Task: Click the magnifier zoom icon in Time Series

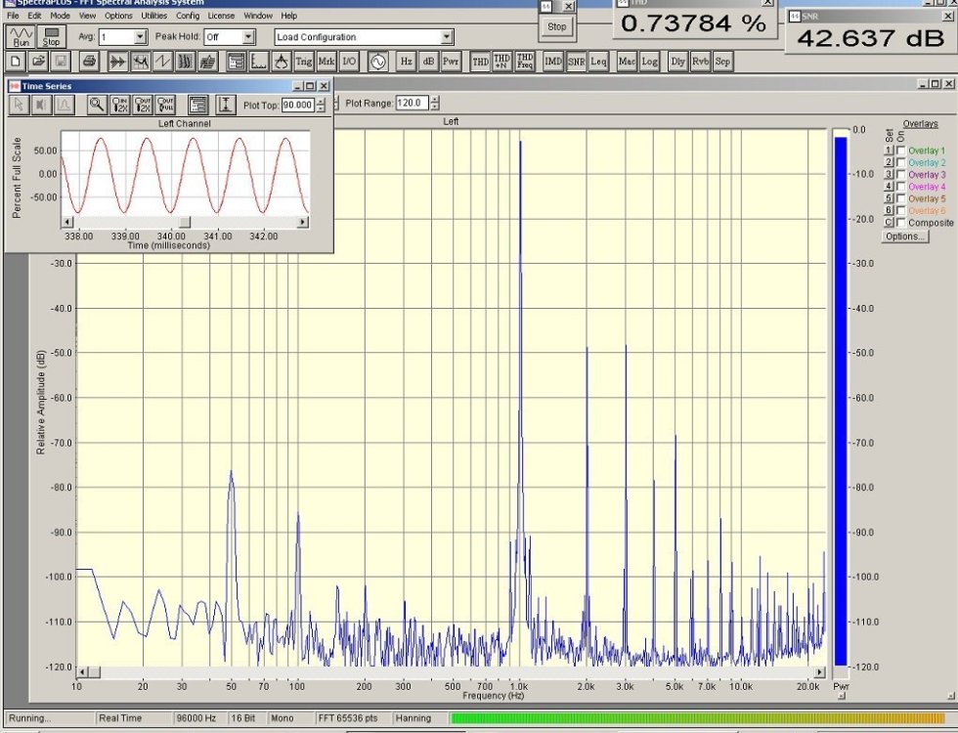Action: [97, 105]
